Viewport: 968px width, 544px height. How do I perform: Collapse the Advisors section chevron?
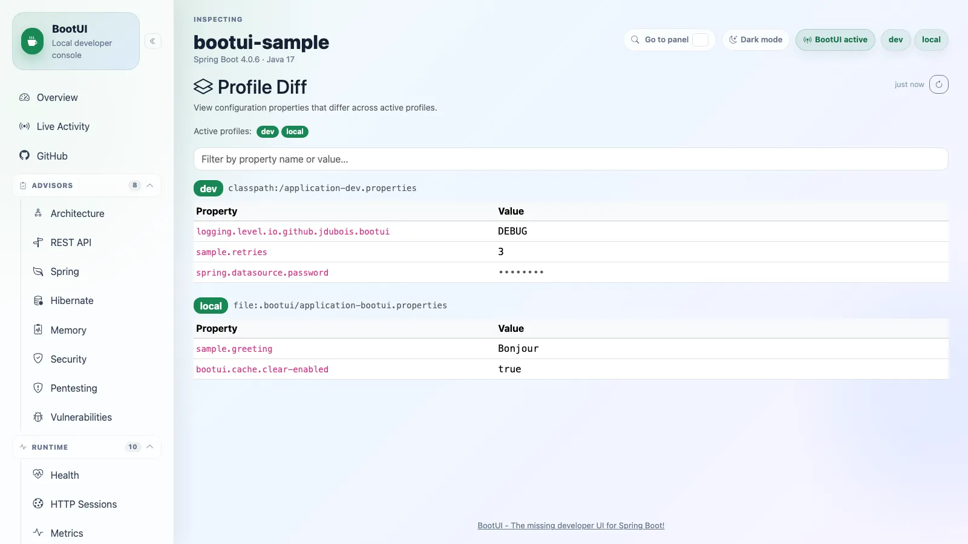coord(150,186)
